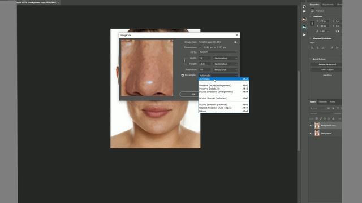The image size is (362, 203).
Task: Select the Background copy layer thumbnail
Action: pyautogui.click(x=317, y=125)
